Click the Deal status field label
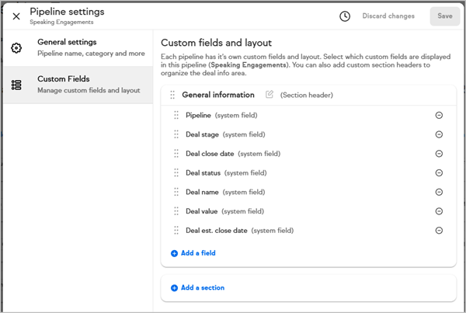Viewport: 466px width, 313px height. pyautogui.click(x=203, y=172)
